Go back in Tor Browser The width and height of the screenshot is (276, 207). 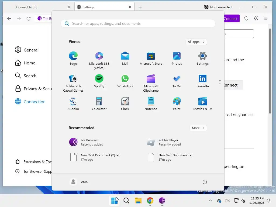tap(9, 19)
